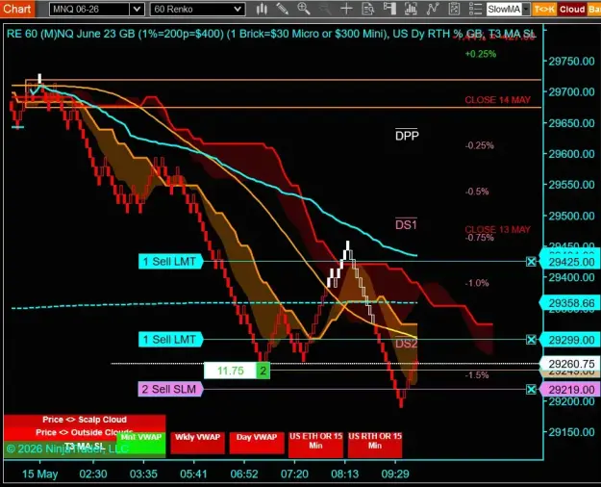Click the T3 MA SL status label
The width and height of the screenshot is (601, 487).
[85, 446]
